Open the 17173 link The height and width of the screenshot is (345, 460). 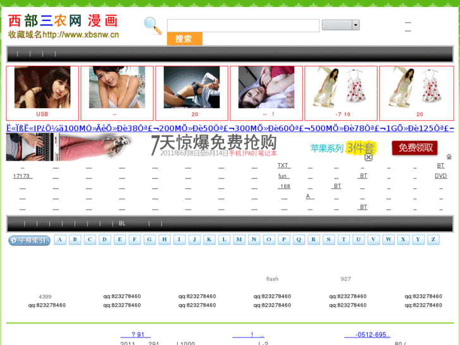(22, 176)
